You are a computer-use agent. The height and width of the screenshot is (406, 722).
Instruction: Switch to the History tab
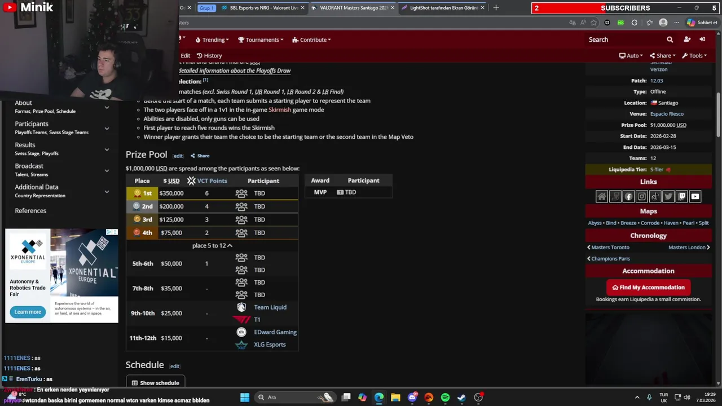coord(209,56)
